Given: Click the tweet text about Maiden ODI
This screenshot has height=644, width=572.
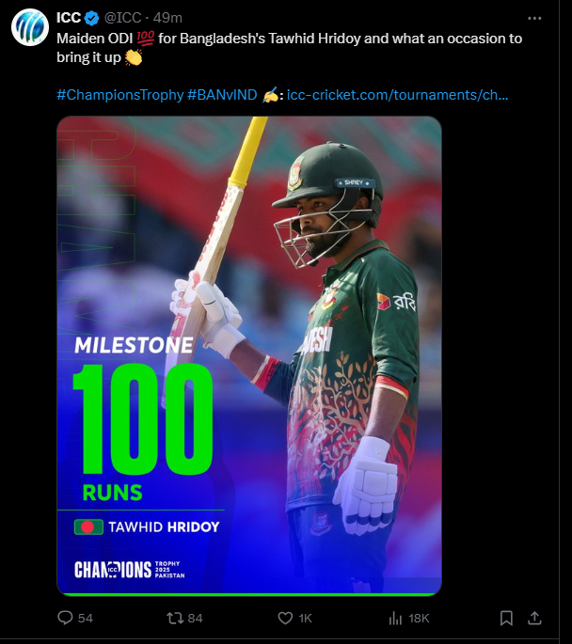Looking at the screenshot, I should point(289,48).
